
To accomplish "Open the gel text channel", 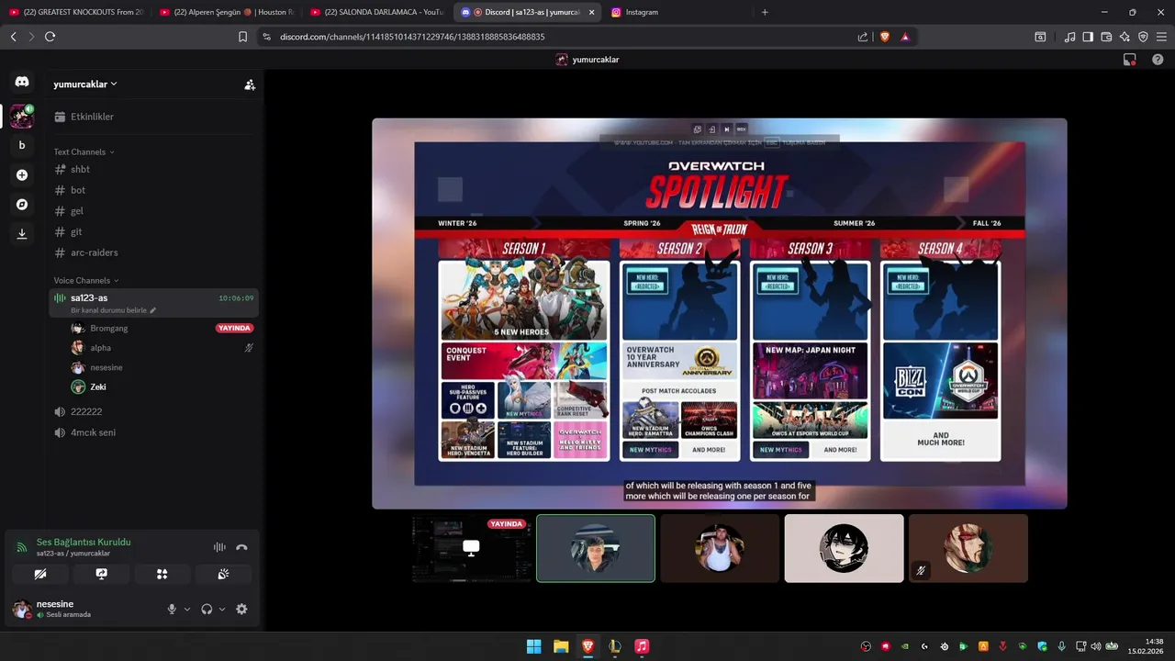I will coord(154,211).
